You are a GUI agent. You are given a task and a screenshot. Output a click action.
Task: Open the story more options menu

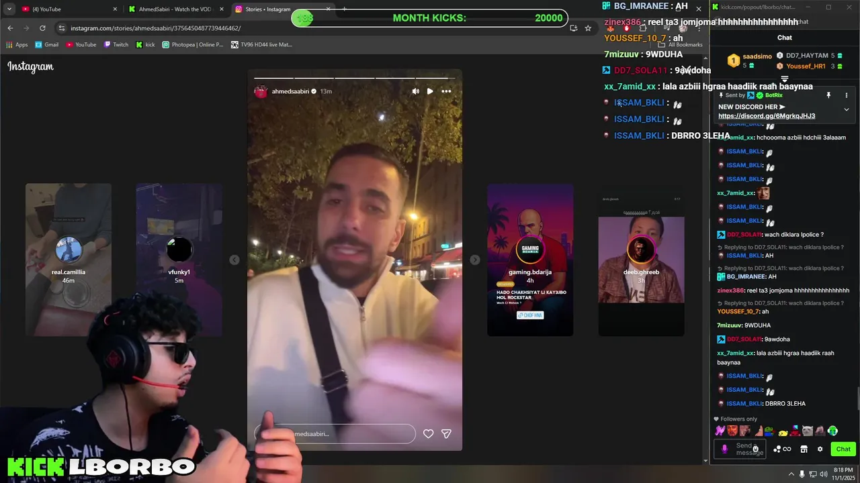point(446,91)
